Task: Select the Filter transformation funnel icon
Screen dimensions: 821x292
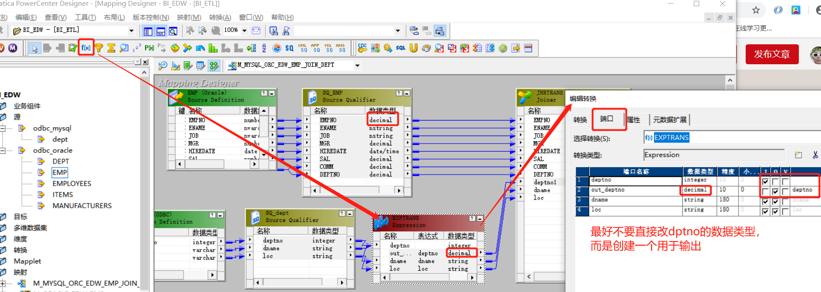Action: pos(99,48)
